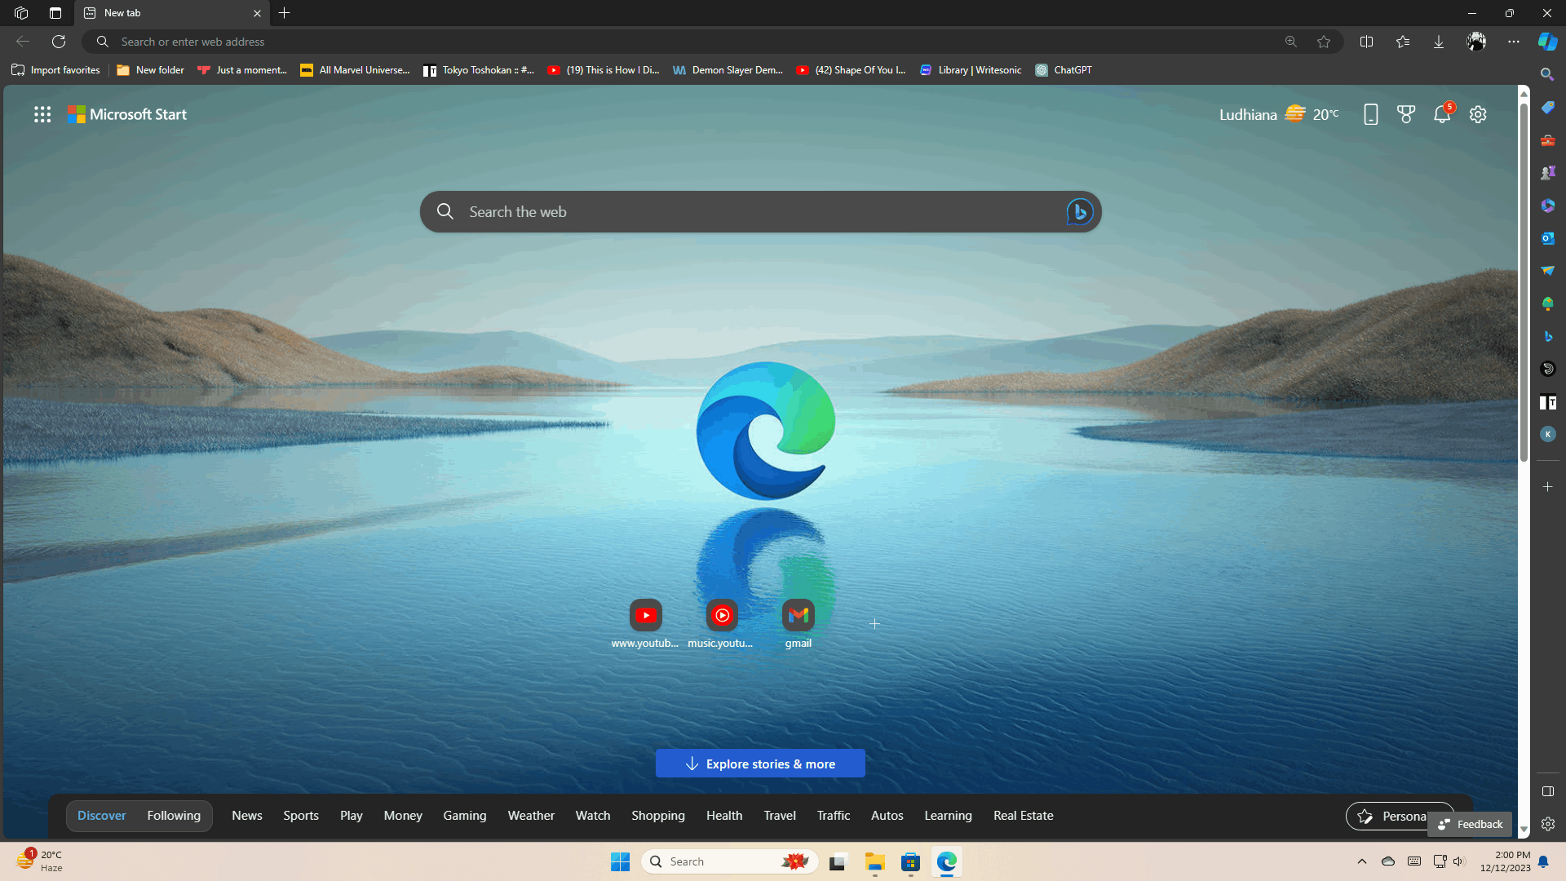Toggle the vertical tabs actions button
The width and height of the screenshot is (1566, 881).
pyautogui.click(x=55, y=13)
